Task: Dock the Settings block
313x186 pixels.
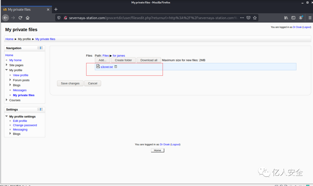Action: (x=41, y=109)
